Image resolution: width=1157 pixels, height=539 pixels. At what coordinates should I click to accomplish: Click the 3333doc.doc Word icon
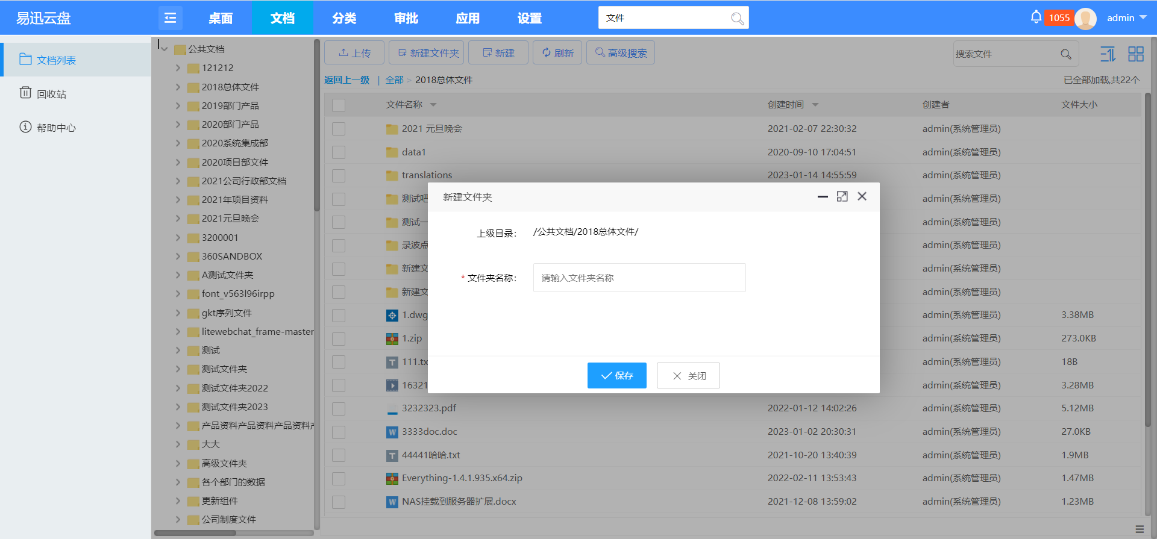point(392,432)
